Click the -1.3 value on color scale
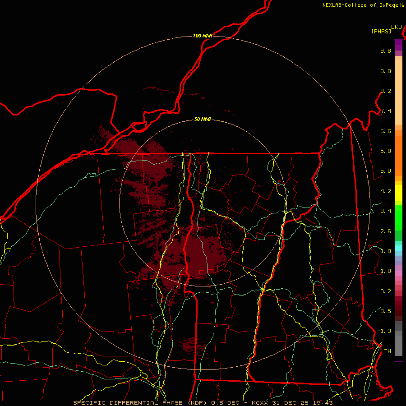The height and width of the screenshot is (406, 406). (x=384, y=331)
